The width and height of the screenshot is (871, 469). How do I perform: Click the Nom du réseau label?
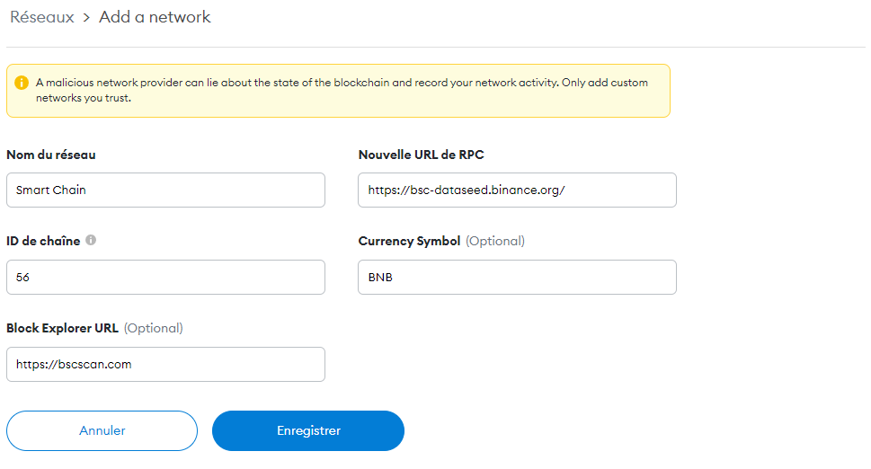pyautogui.click(x=51, y=155)
